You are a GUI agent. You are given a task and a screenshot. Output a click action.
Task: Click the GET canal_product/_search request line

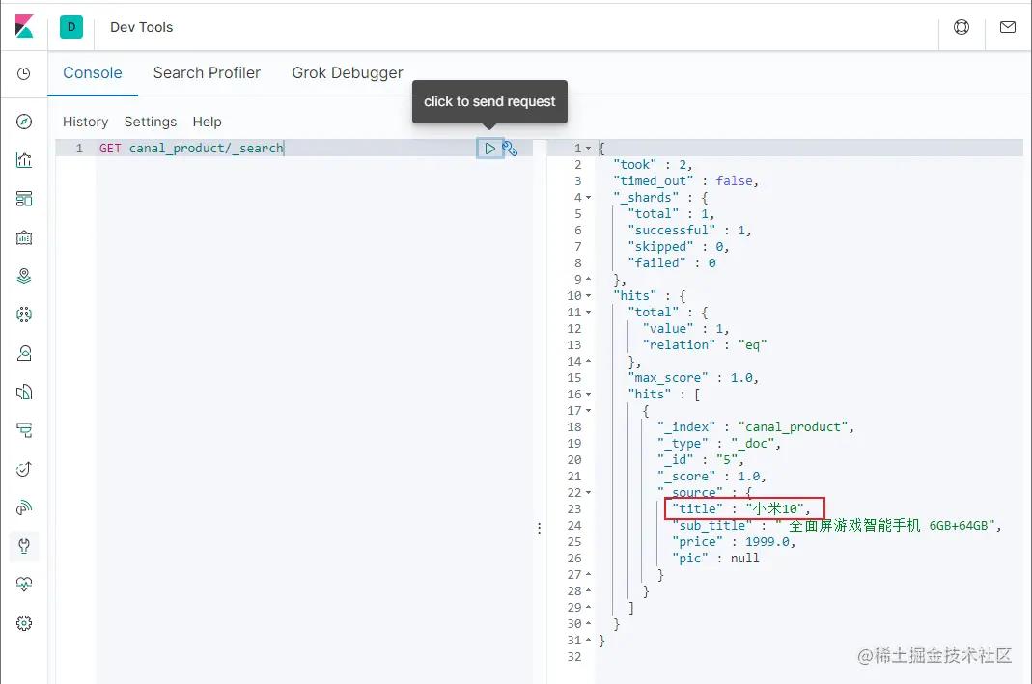(x=191, y=149)
